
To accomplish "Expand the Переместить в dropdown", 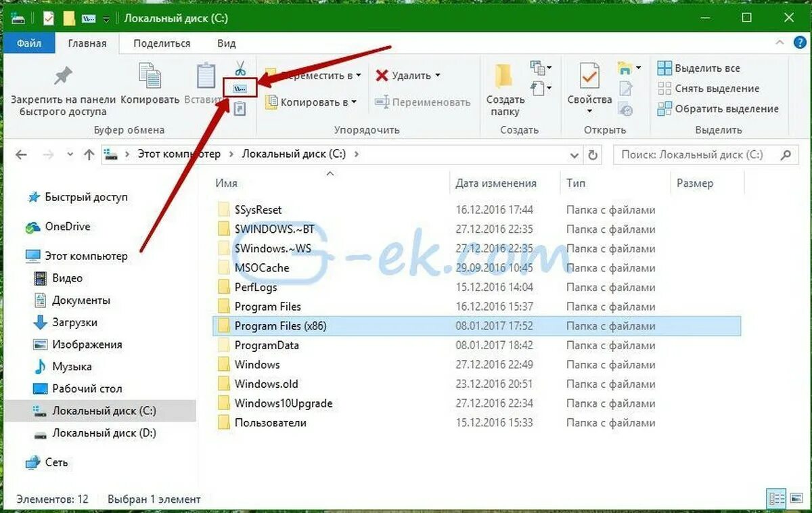I will 358,76.
